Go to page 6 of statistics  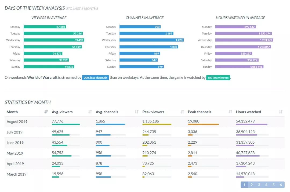pyautogui.click(x=281, y=185)
